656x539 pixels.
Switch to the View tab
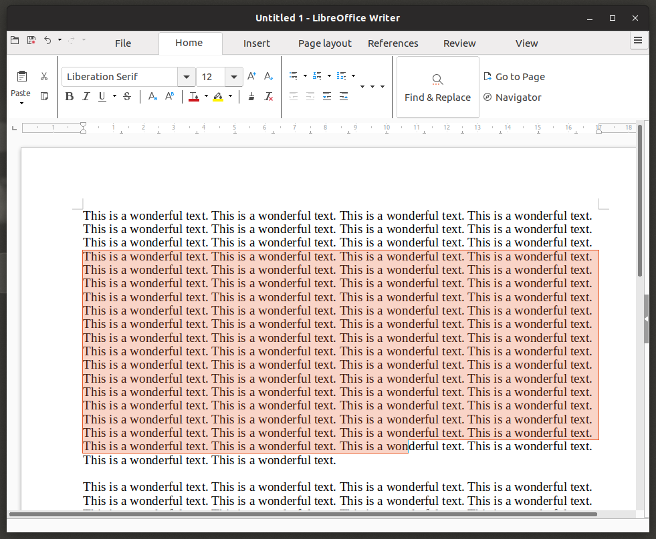[526, 43]
